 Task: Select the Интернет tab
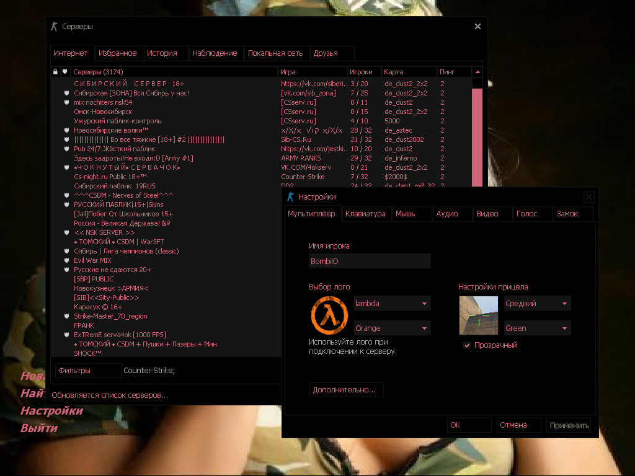[x=72, y=53]
